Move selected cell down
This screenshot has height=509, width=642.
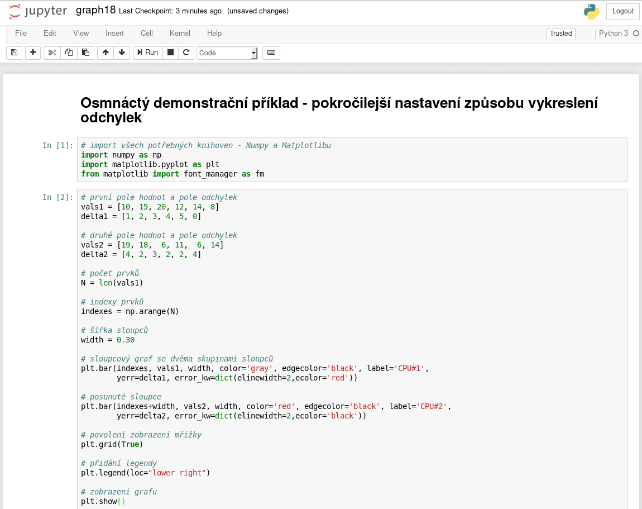click(122, 53)
